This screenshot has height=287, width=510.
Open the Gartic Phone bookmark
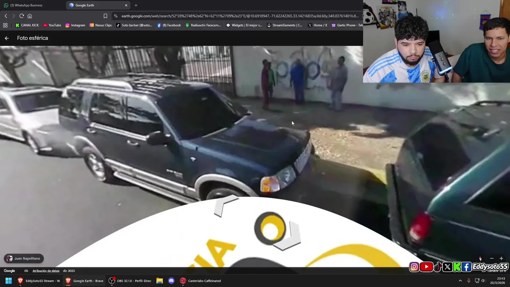click(347, 25)
